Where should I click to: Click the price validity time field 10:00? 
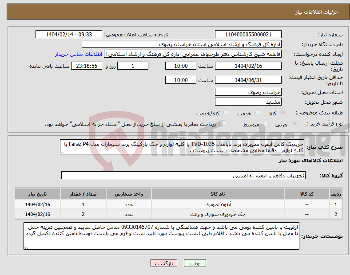tap(181, 80)
